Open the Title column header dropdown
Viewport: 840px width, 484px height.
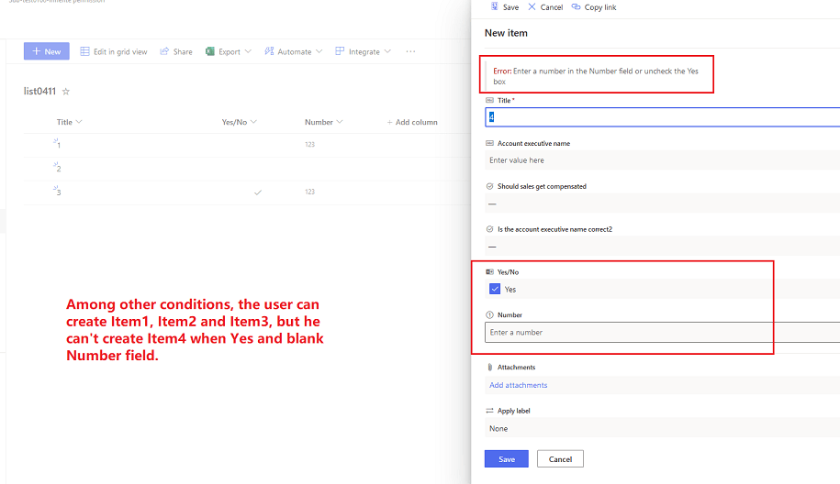click(70, 122)
